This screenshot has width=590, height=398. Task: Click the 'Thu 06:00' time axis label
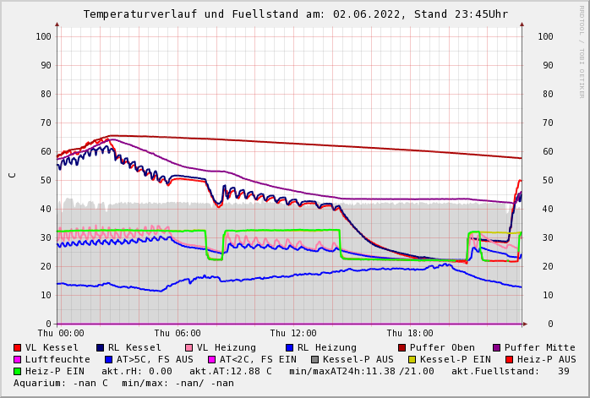pos(178,333)
